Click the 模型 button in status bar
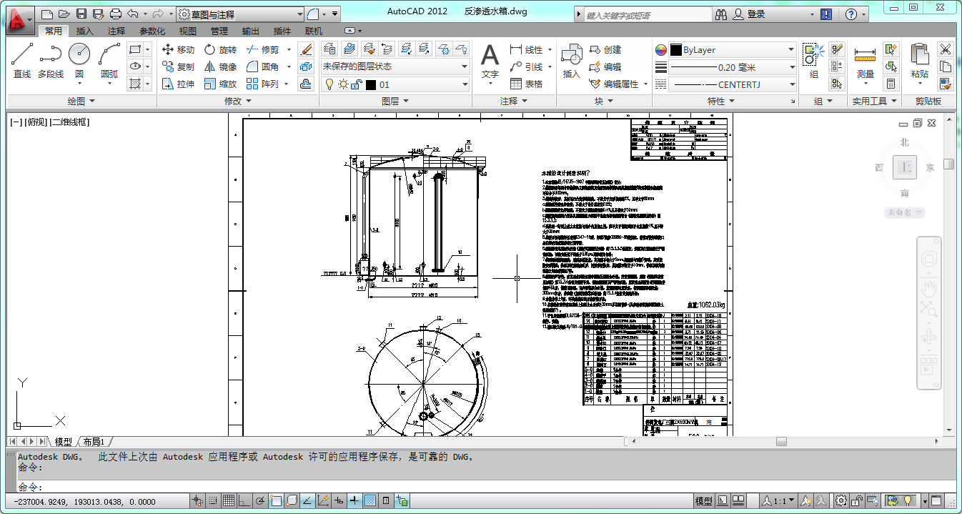The width and height of the screenshot is (962, 514). point(704,501)
